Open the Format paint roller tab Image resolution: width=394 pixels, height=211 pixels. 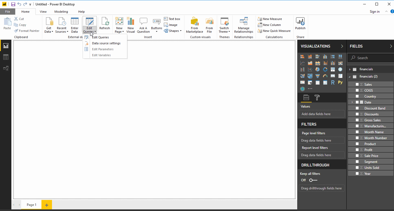(317, 98)
